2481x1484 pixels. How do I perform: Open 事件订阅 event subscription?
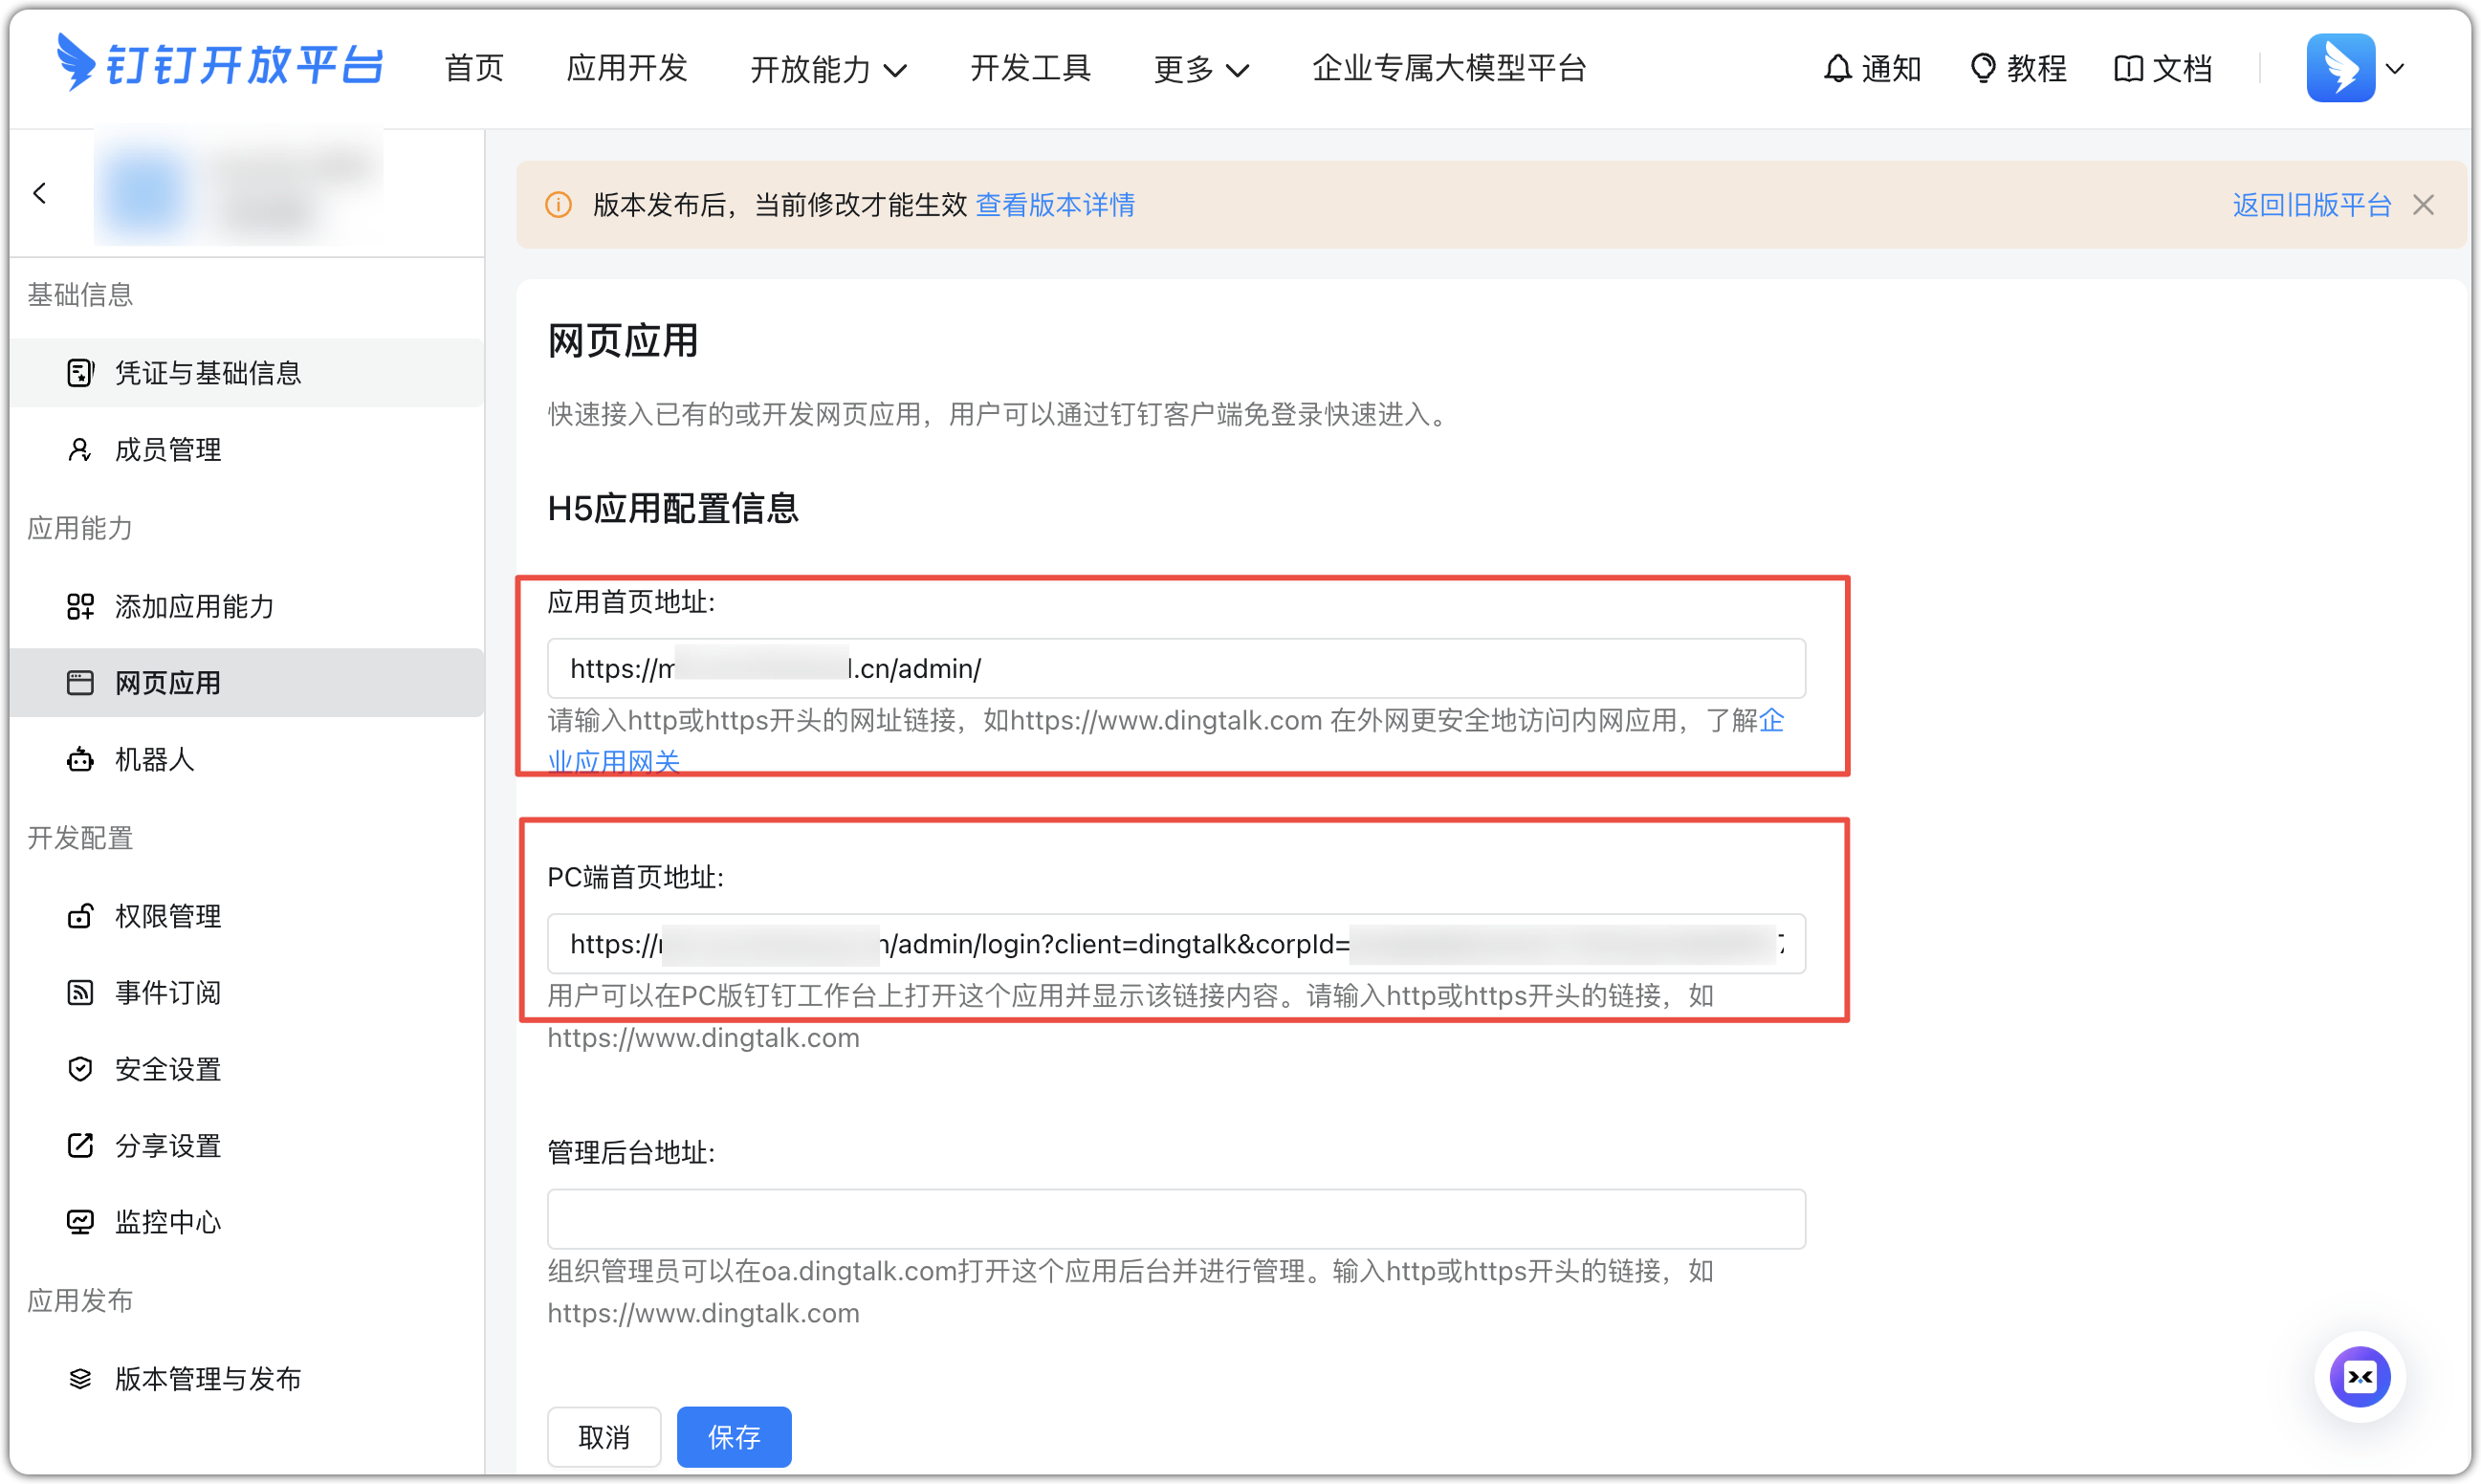pyautogui.click(x=167, y=991)
